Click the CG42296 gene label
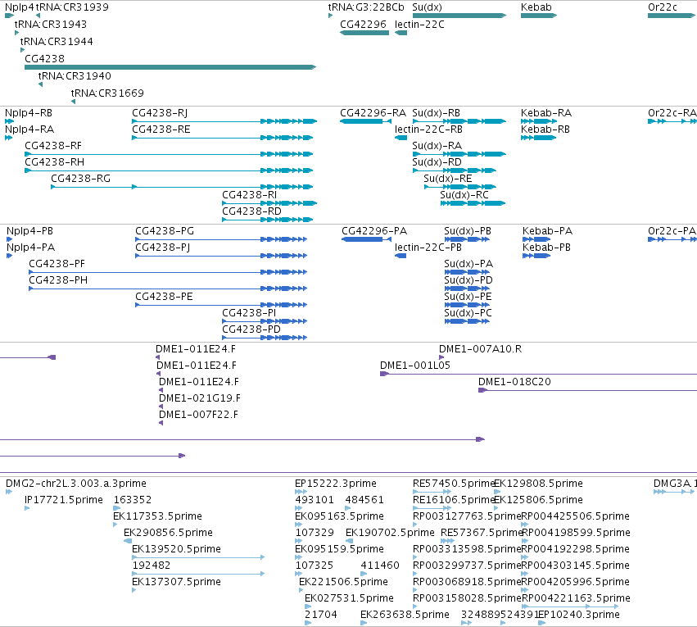Screen dimensions: 697x627 363,25
